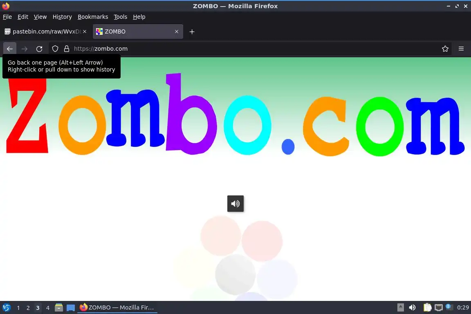This screenshot has width=471, height=314.
Task: Open the View menu
Action: tap(40, 17)
